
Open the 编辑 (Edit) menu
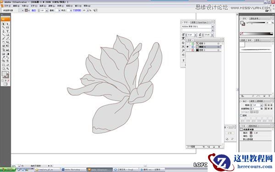(16, 6)
